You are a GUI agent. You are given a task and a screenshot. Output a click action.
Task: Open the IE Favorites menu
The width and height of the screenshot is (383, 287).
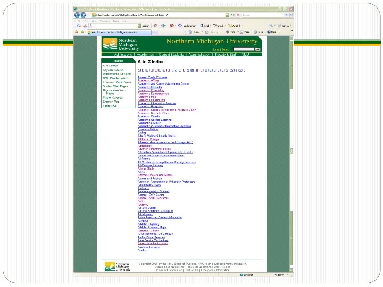(x=105, y=21)
